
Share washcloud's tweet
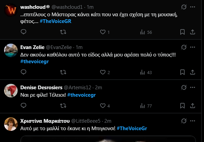[x=192, y=32]
